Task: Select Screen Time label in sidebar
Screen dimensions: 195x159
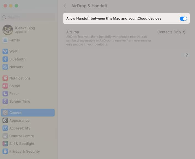Action: pos(20,101)
